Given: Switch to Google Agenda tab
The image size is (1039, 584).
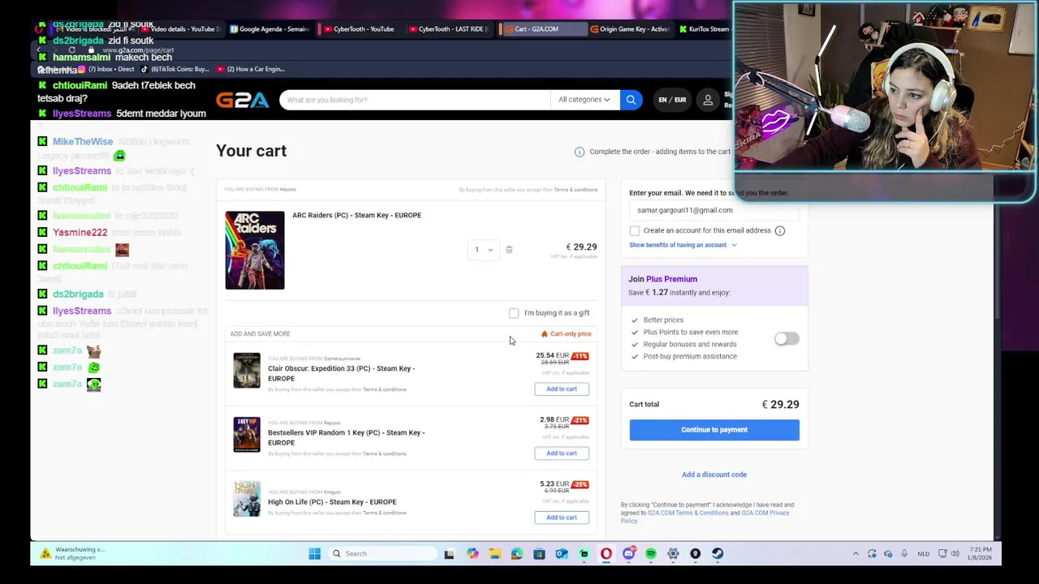Looking at the screenshot, I should (x=269, y=29).
